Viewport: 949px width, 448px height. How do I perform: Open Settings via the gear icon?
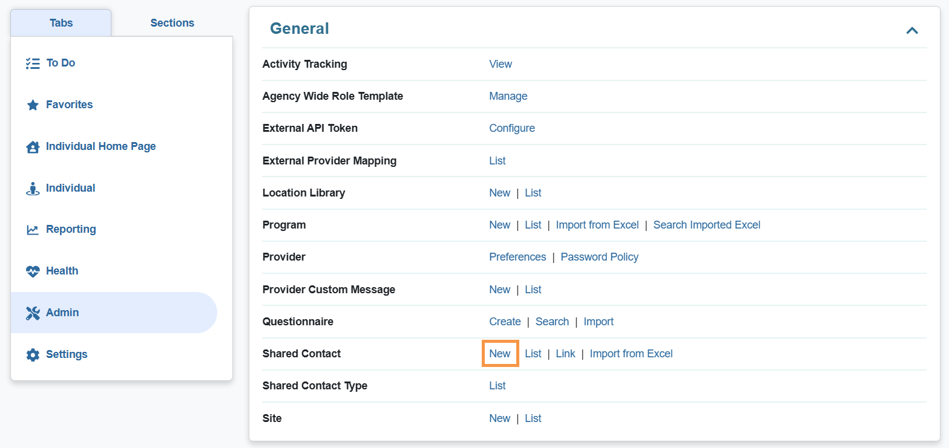(x=32, y=354)
